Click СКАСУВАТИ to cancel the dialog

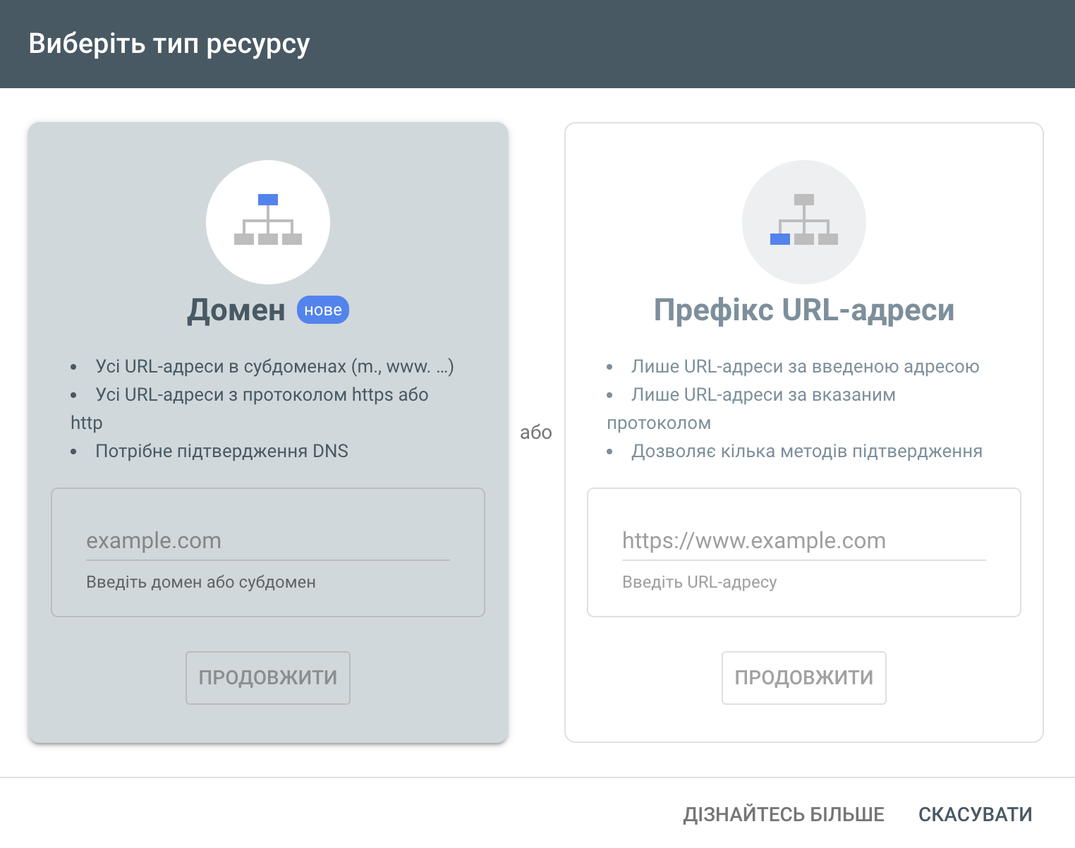(x=975, y=815)
